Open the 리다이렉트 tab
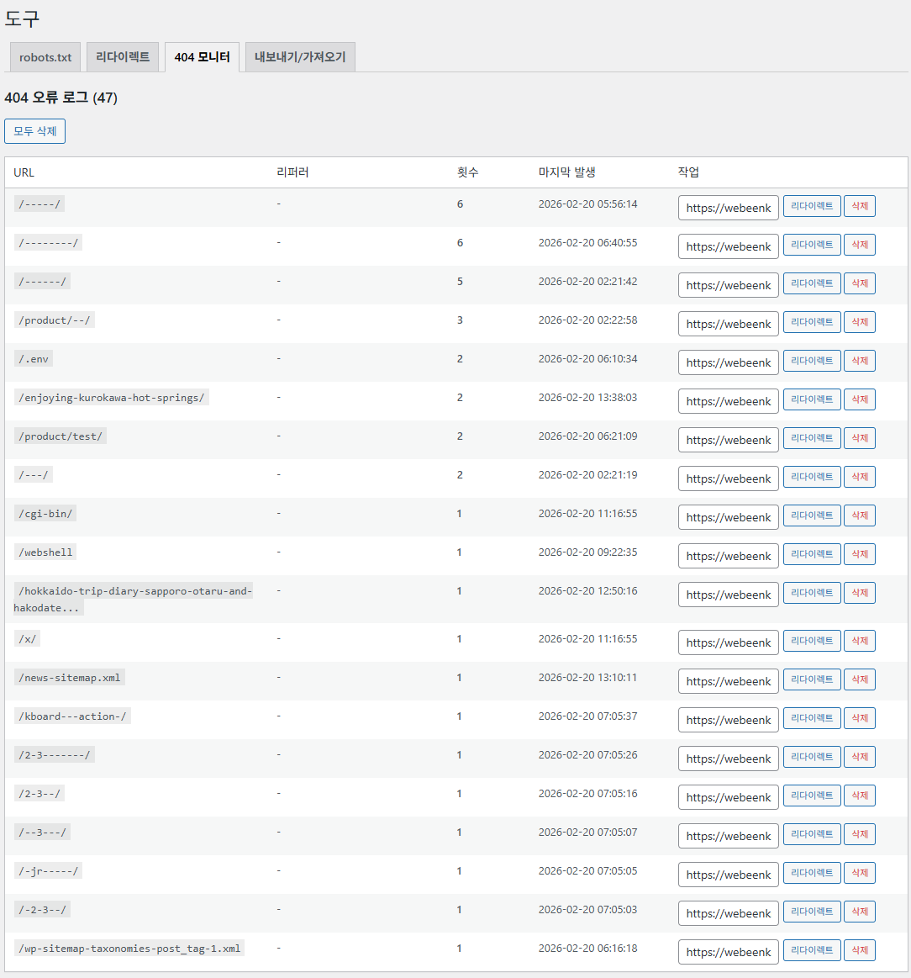Screen dimensions: 911x978 pos(123,57)
